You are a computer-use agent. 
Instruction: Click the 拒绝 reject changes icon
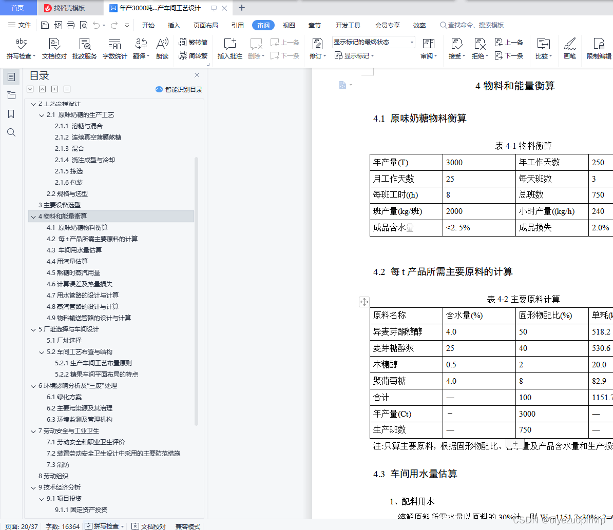pos(480,48)
